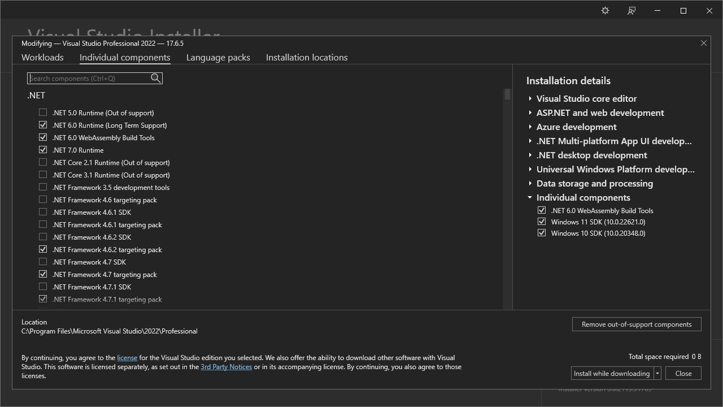Click Total space required value

pyautogui.click(x=696, y=357)
